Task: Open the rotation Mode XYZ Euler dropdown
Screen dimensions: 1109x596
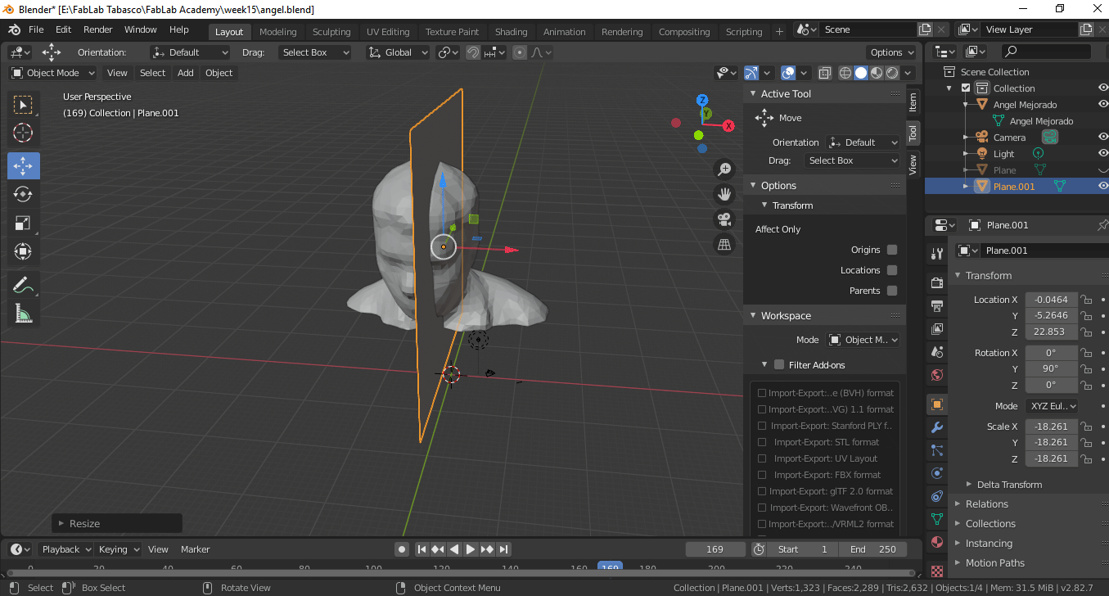Action: (x=1051, y=406)
